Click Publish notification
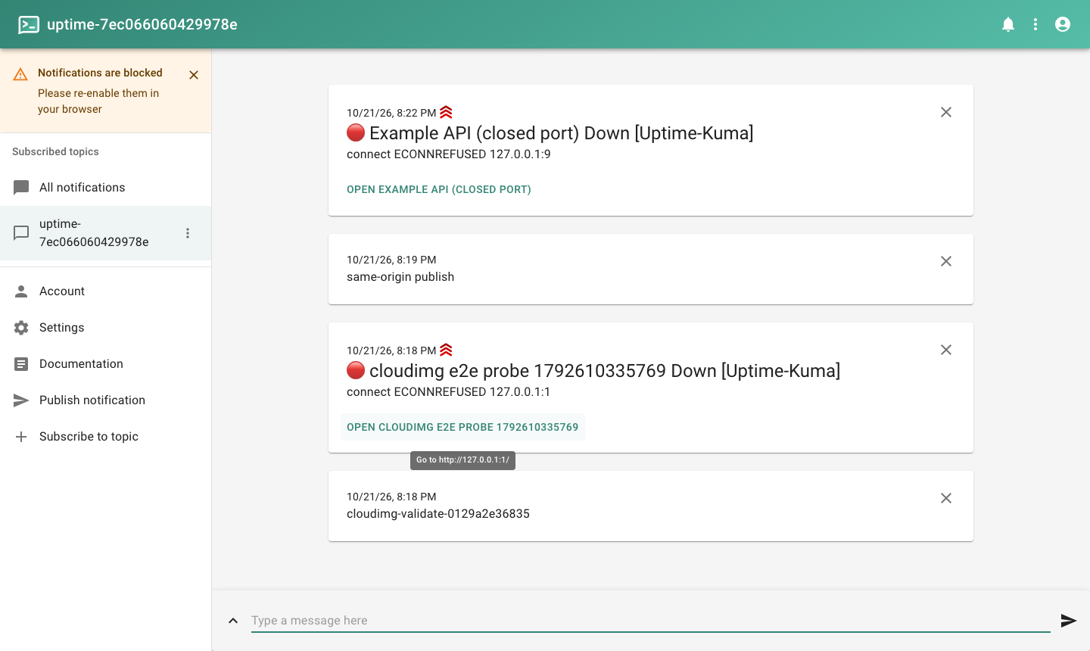The width and height of the screenshot is (1090, 651). pyautogui.click(x=106, y=400)
